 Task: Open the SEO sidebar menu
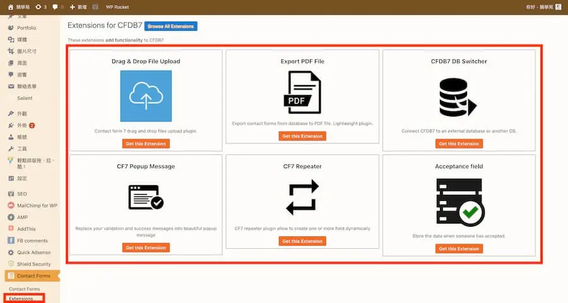21,194
